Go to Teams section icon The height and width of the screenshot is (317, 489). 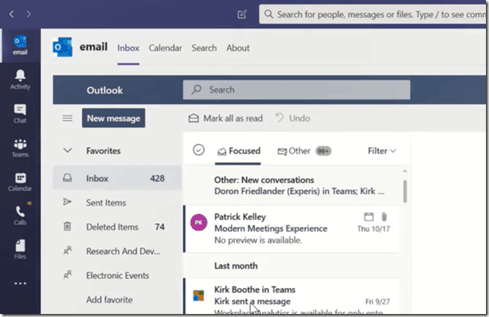20,149
